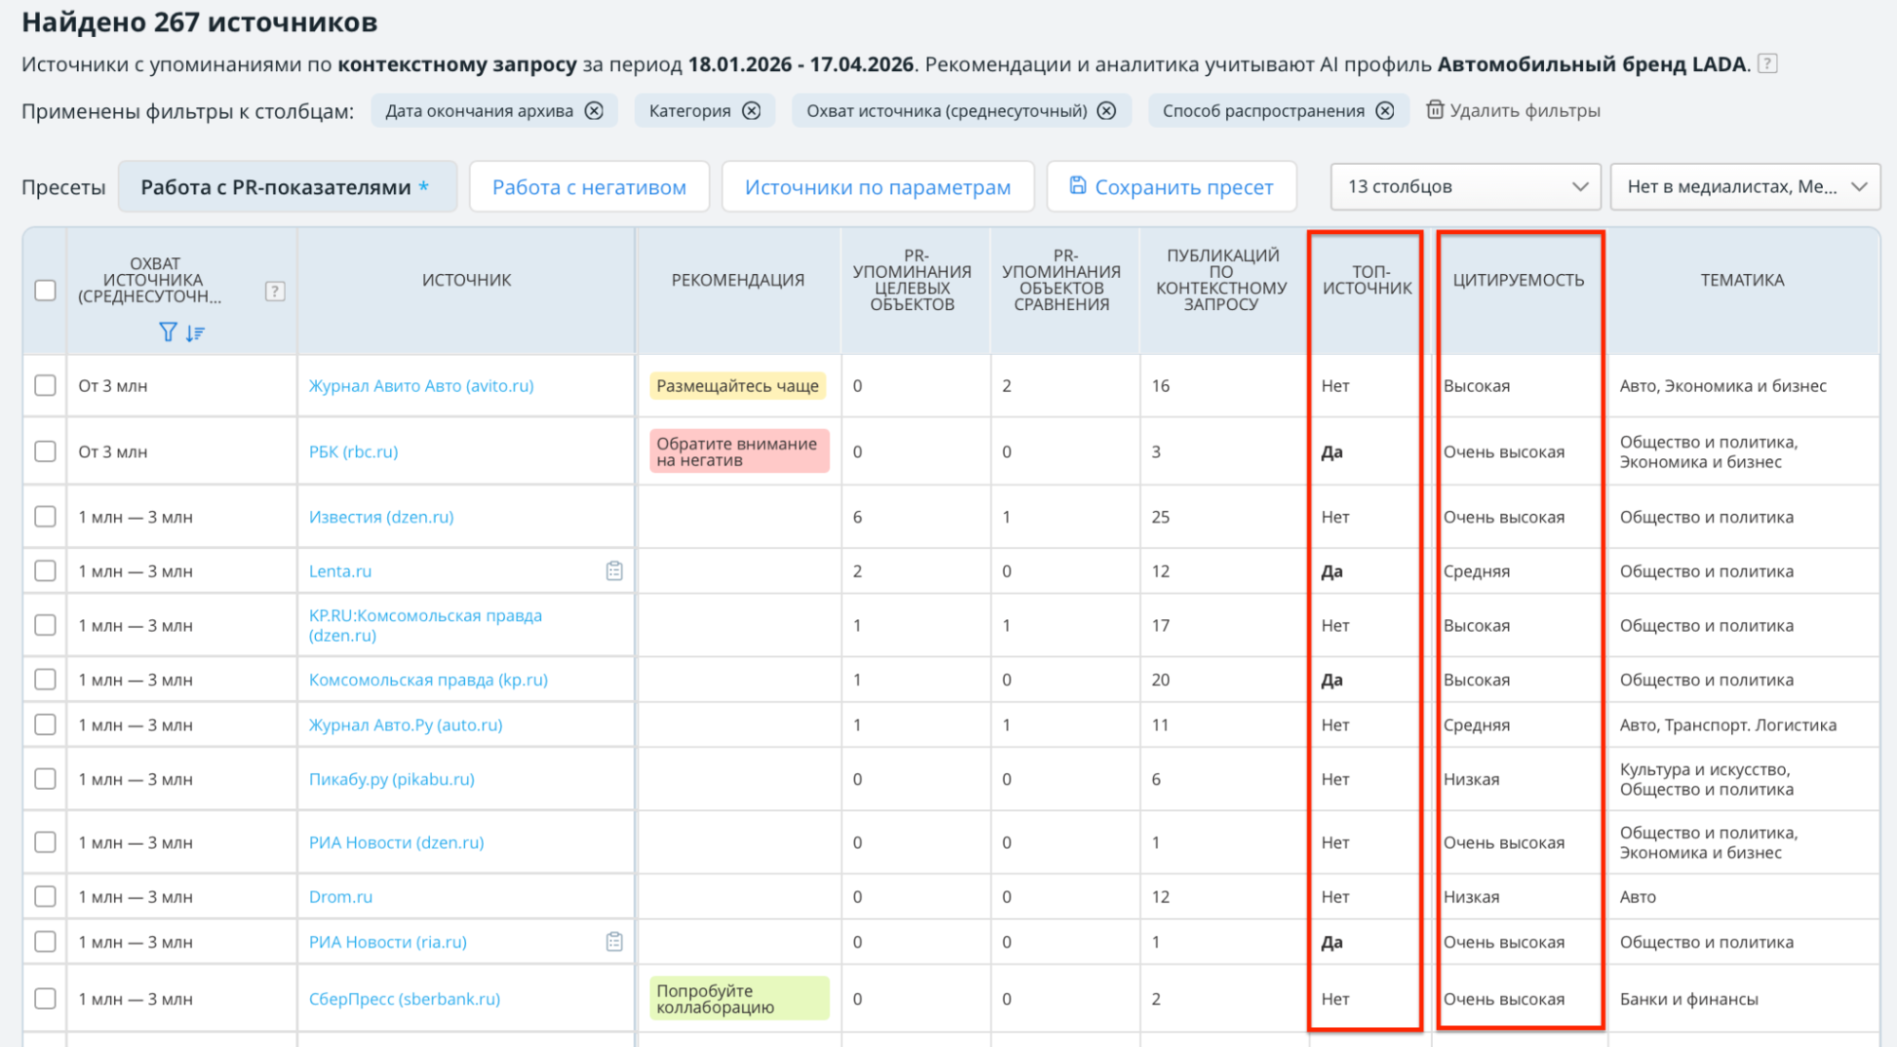Tick the Известия (dzen.ru) row checkbox
Screen dimensions: 1897x1047
46,517
